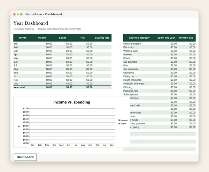Click the Sep row label
This screenshot has width=209, height=172.
tap(16, 73)
